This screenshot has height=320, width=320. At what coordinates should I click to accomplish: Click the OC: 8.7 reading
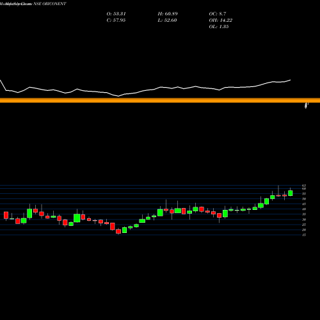(x=218, y=14)
